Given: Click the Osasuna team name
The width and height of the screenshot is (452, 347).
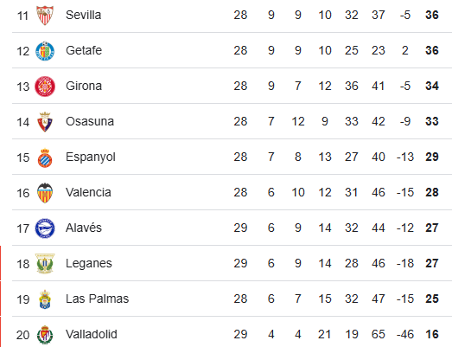Looking at the screenshot, I should point(90,121).
